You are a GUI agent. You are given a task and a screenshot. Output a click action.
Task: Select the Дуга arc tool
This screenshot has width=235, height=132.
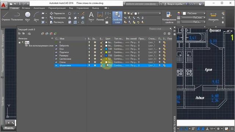[36, 16]
